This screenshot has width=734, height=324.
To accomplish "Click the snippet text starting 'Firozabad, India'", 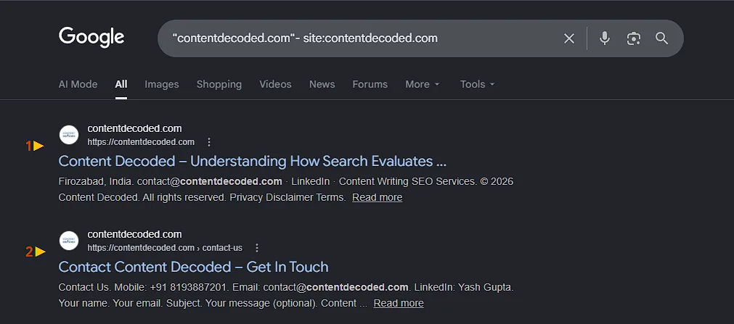I will tap(286, 189).
